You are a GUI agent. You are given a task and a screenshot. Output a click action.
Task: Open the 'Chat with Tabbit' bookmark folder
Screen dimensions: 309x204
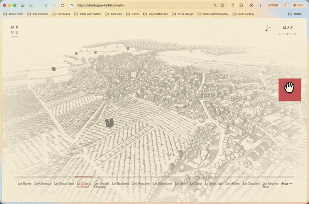pos(87,14)
